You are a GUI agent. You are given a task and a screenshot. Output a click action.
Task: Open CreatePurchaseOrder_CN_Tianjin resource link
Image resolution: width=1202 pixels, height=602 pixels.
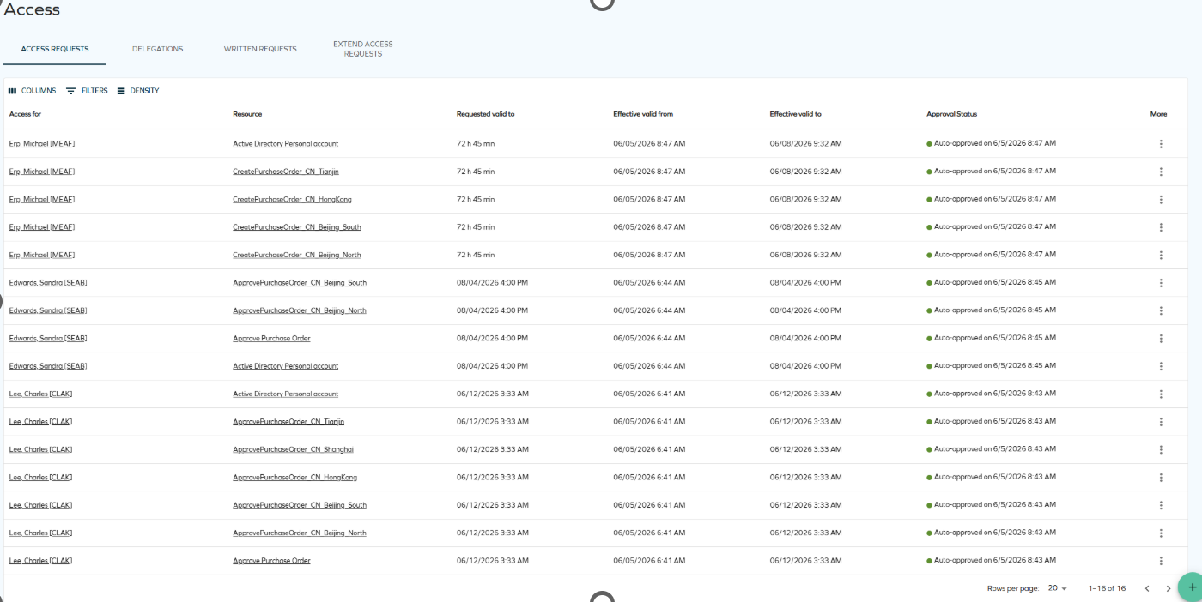[x=286, y=172]
